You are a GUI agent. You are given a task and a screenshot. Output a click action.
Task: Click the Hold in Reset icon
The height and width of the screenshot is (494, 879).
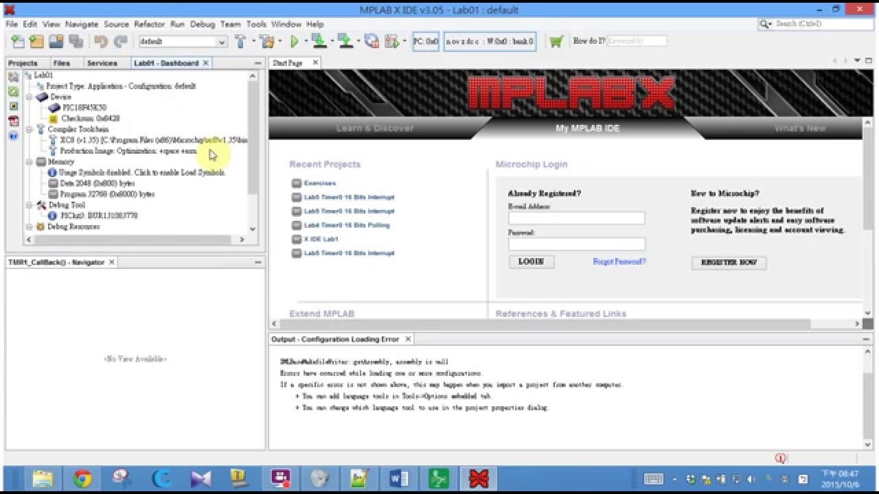point(372,41)
